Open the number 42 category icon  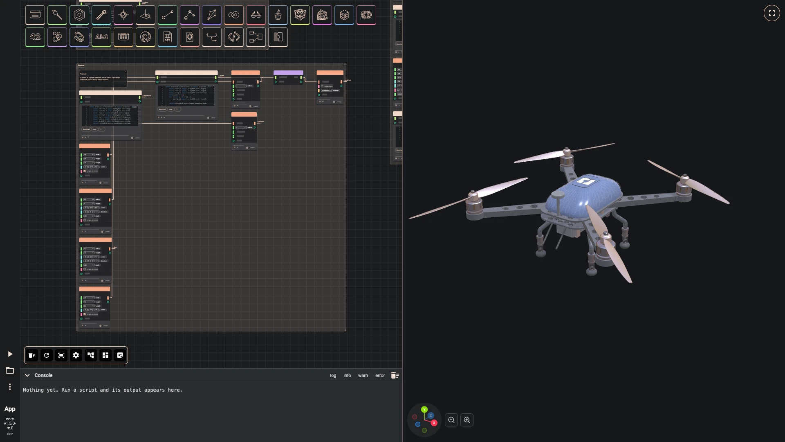tap(35, 37)
